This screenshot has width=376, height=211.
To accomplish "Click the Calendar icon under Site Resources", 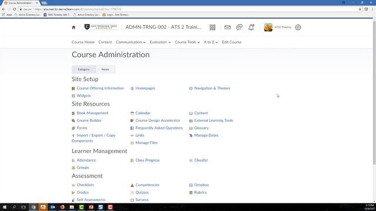I will (x=132, y=113).
